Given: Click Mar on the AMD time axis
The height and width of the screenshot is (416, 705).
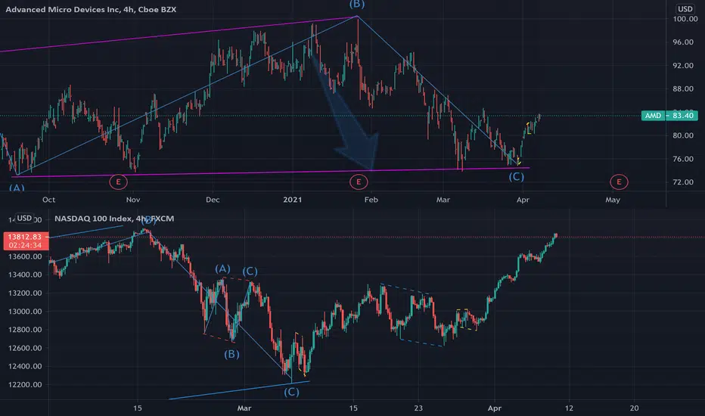Looking at the screenshot, I should coord(443,200).
